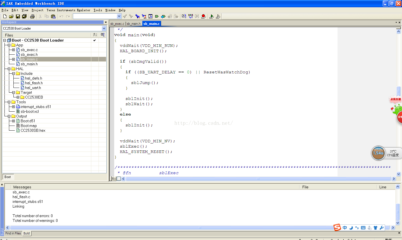Select hal_flash.h in the file tree
Screen dimensions: 402x240
pyautogui.click(x=34, y=83)
